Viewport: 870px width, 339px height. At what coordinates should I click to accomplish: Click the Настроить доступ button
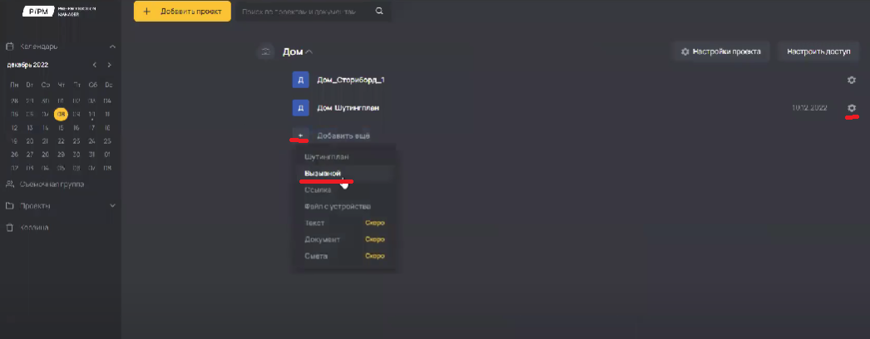(x=818, y=52)
